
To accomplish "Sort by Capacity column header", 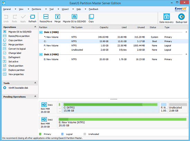I will 100,27.
